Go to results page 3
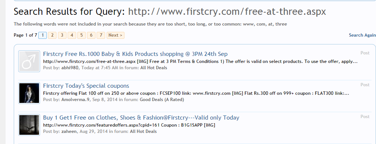This screenshot has width=376, height=144. tap(62, 35)
